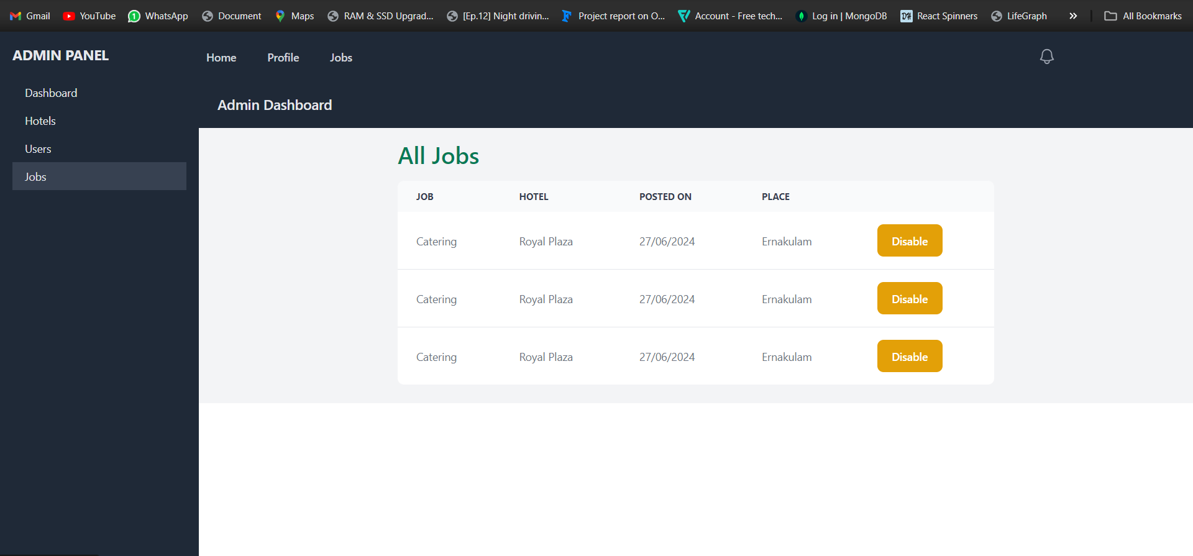
Task: Disable the first Catering job
Action: [x=910, y=240]
